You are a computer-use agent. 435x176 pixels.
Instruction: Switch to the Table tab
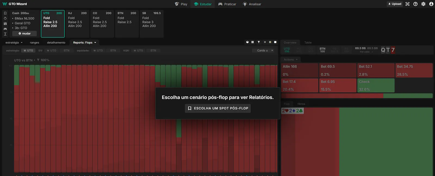click(308, 43)
